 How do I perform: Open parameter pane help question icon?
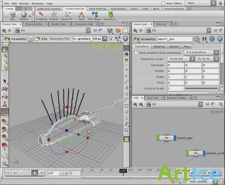click(x=220, y=39)
